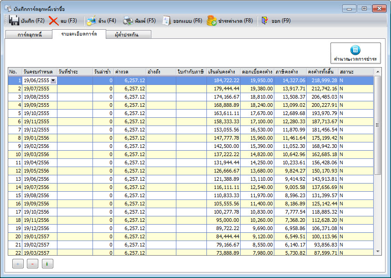Click the สถานะ column header
This screenshot has height=278, width=391.
(356, 72)
